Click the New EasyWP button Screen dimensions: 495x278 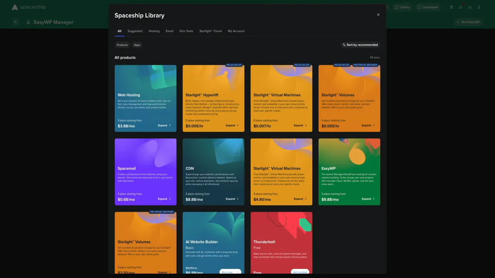point(468,22)
